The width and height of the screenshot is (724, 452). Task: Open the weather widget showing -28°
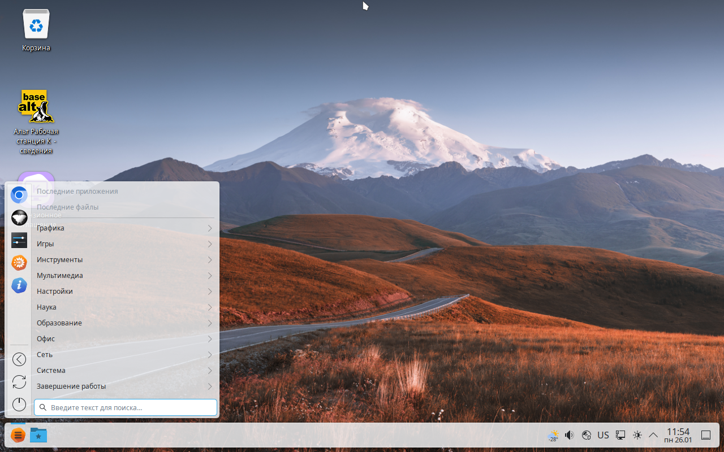(x=553, y=435)
